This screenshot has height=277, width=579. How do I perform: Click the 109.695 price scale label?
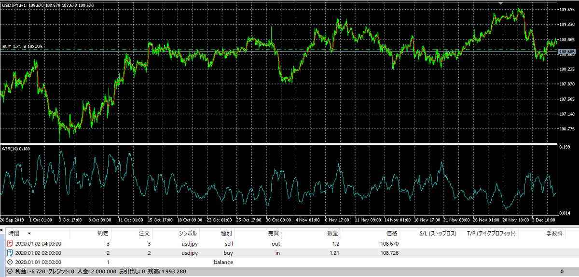(566, 9)
